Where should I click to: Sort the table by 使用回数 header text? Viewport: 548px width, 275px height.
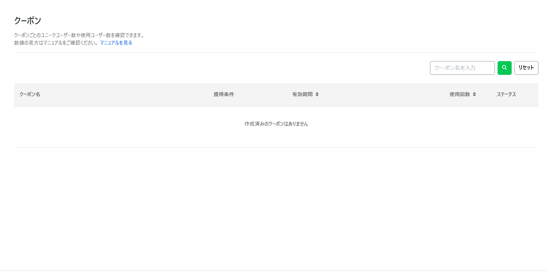click(460, 94)
